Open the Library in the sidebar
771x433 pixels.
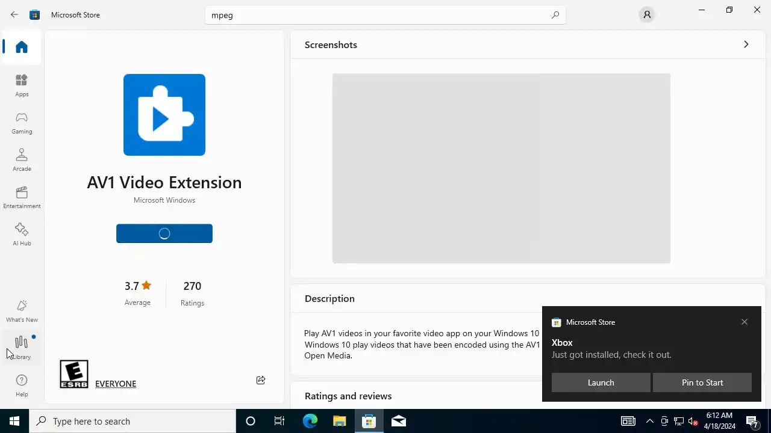[x=22, y=348]
